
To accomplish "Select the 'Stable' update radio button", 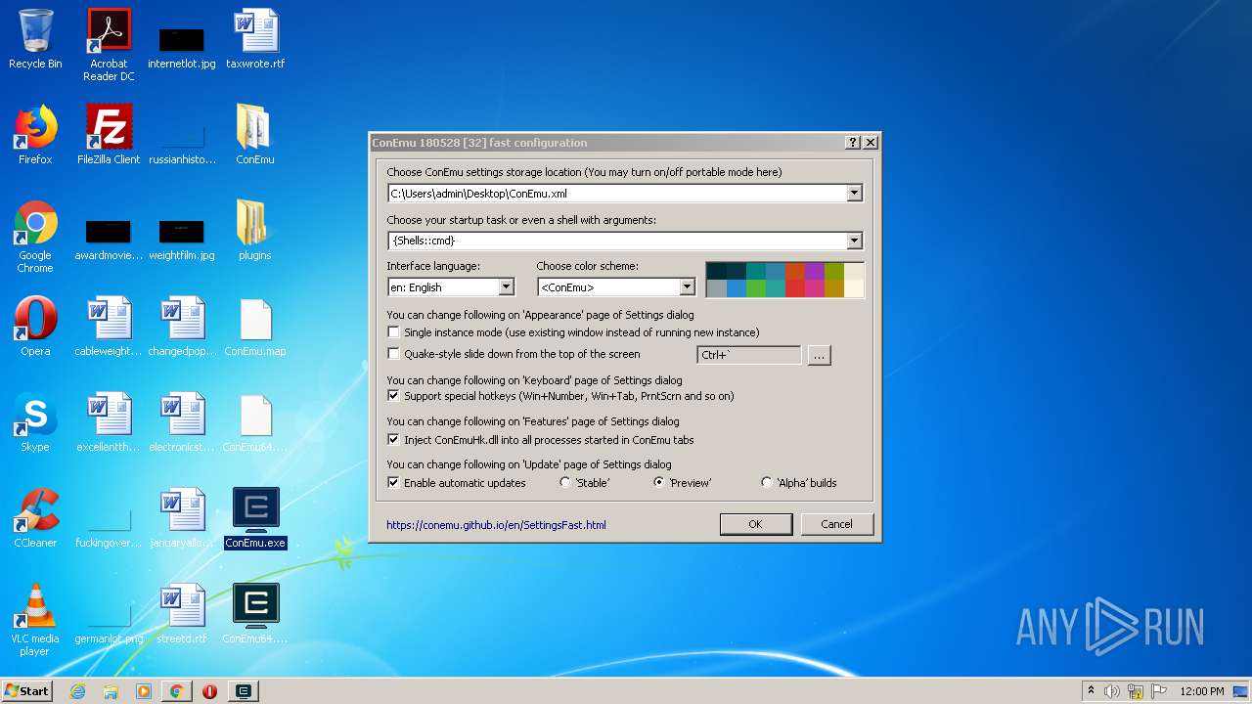I will pos(565,483).
